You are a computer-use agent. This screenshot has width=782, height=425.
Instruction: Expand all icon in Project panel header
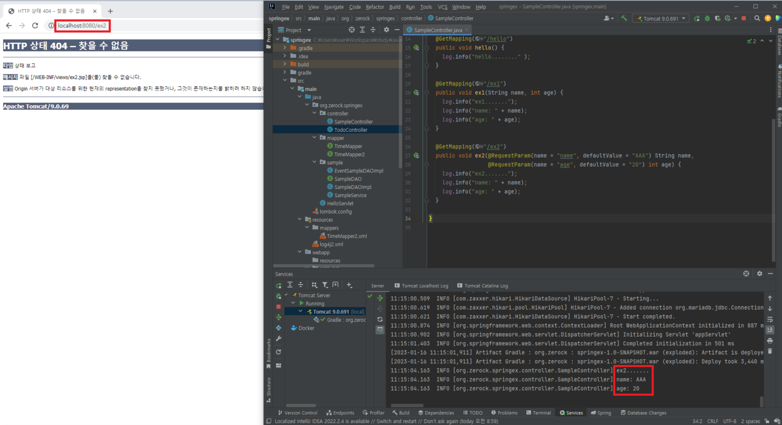(x=362, y=30)
